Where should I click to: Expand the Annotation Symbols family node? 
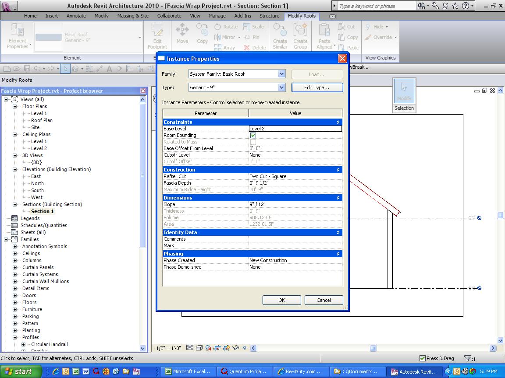coord(14,246)
